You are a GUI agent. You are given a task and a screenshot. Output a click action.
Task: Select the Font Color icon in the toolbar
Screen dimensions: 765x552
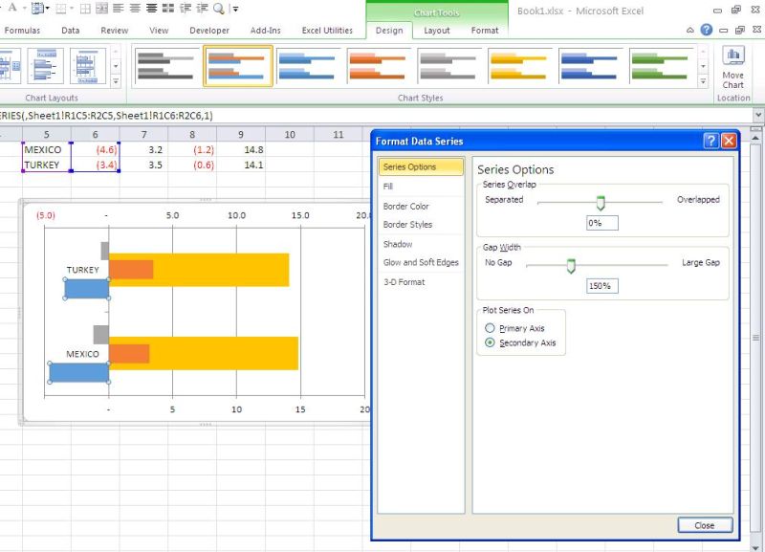[12, 8]
